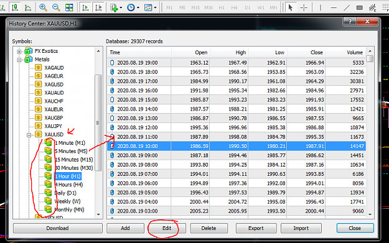Image resolution: width=389 pixels, height=243 pixels.
Task: Click the Volume column header
Action: click(346, 52)
